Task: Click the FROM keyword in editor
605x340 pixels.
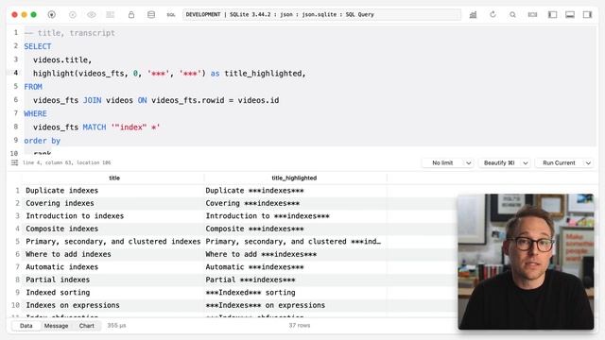Action: [33, 87]
